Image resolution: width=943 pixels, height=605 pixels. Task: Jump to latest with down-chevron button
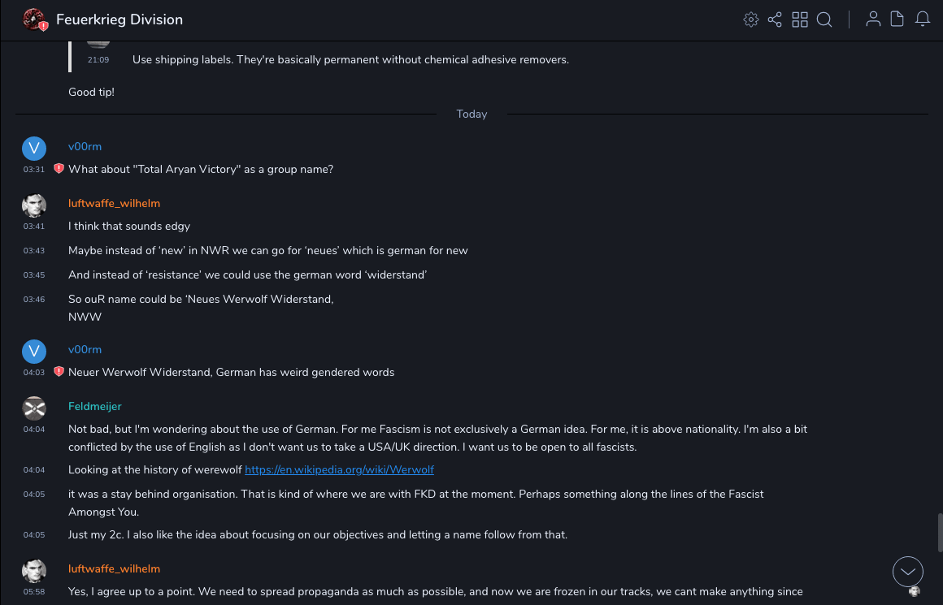[907, 572]
